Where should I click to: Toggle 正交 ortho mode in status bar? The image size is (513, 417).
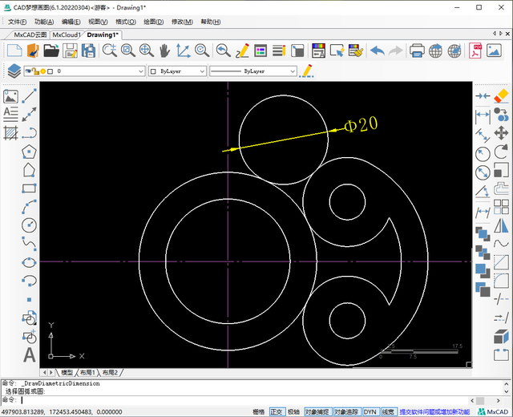[x=277, y=411]
